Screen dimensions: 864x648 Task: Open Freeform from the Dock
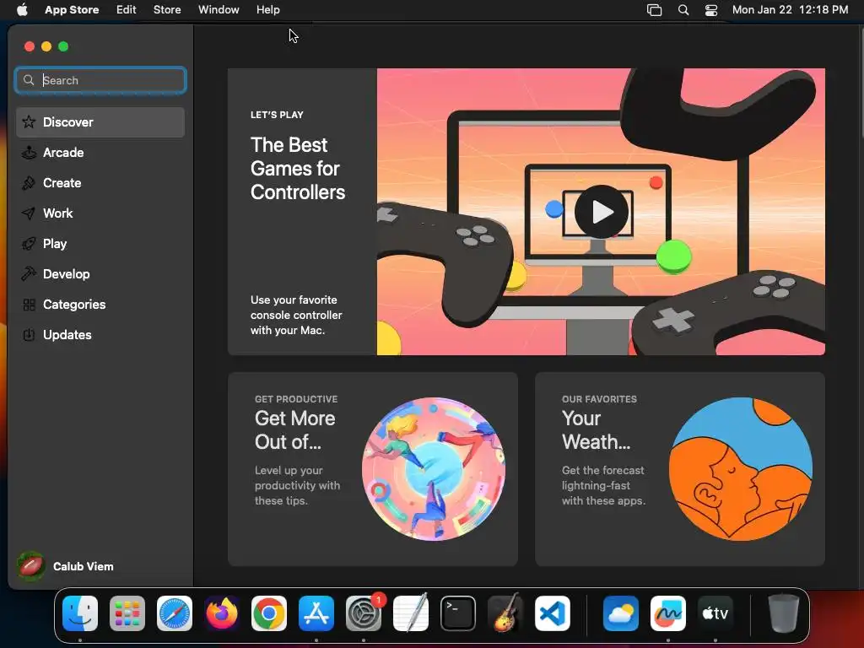668,613
